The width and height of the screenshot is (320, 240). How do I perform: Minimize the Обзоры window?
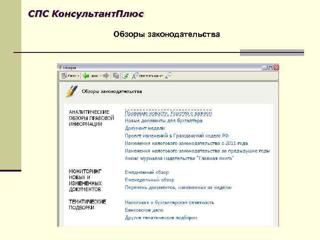tap(264, 68)
